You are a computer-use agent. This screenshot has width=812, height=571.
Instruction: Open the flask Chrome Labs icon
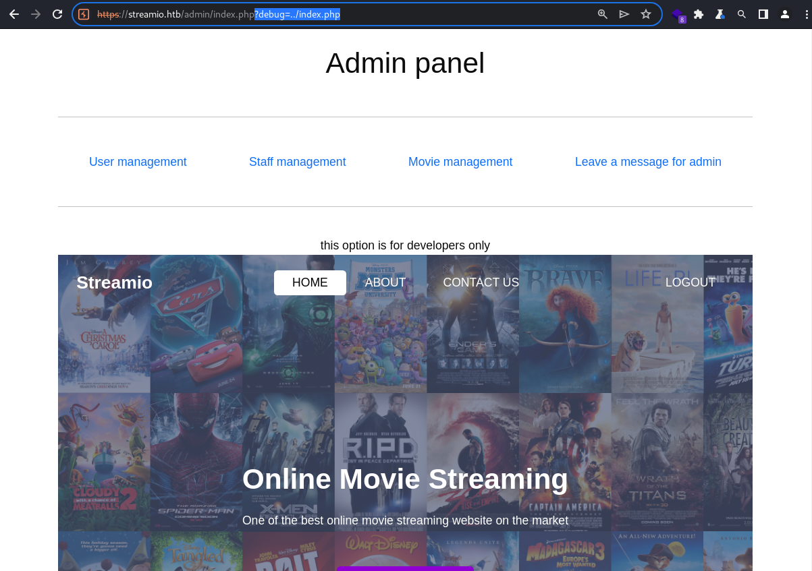point(720,14)
